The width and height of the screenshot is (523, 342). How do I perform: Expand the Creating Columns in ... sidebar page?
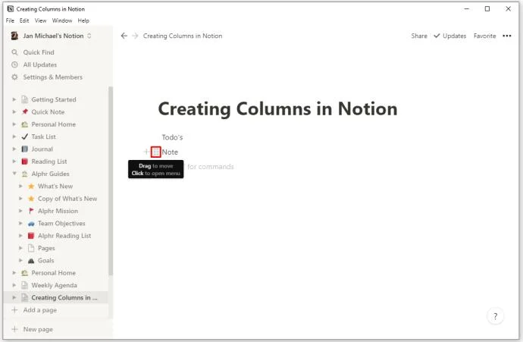pos(14,297)
